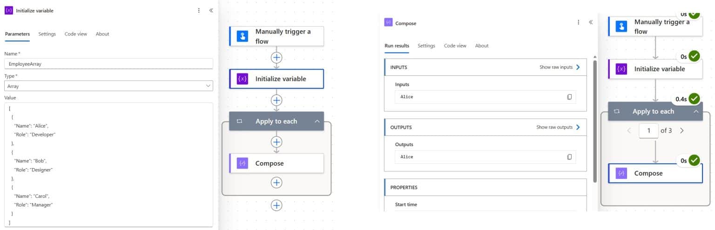Open the Type dropdown set to Array

[108, 86]
